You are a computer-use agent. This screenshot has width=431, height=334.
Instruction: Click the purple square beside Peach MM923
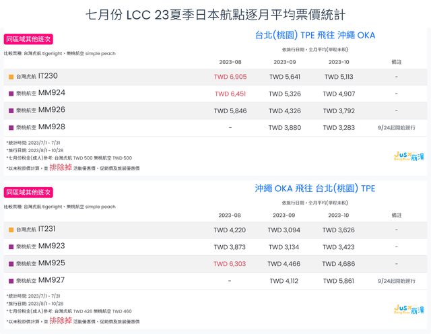(11, 247)
